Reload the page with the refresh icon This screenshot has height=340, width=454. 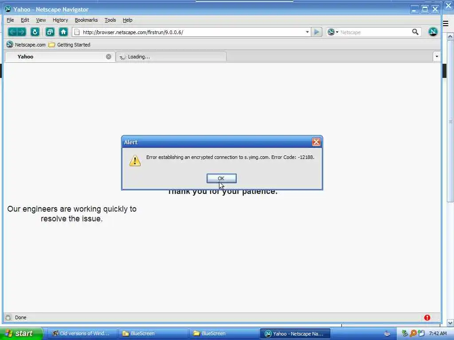(35, 32)
